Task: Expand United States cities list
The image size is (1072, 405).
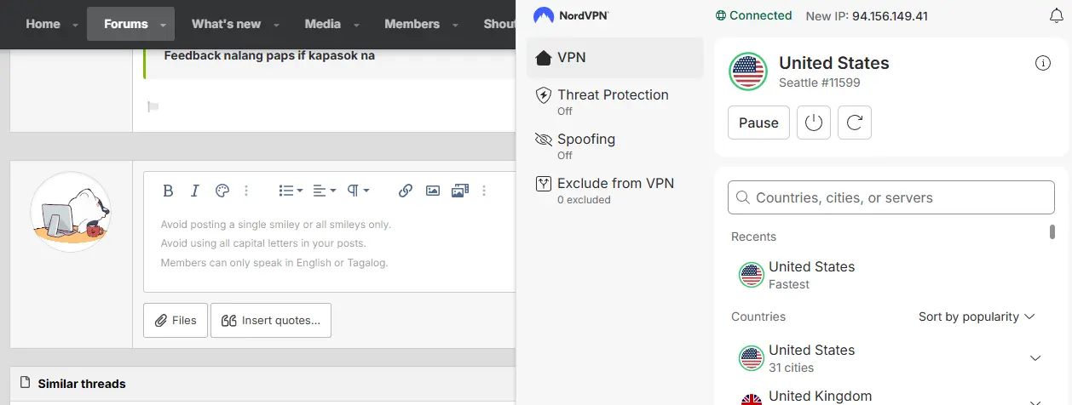Action: click(x=1035, y=358)
